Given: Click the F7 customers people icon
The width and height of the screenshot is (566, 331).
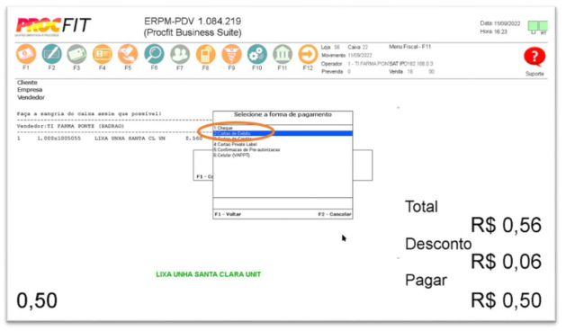Looking at the screenshot, I should [x=180, y=54].
